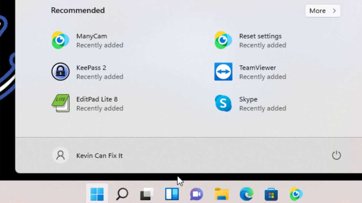Screen dimensions: 362x203
Task: Click the Kevin Can Fix It avatar
Action: [x=61, y=155]
